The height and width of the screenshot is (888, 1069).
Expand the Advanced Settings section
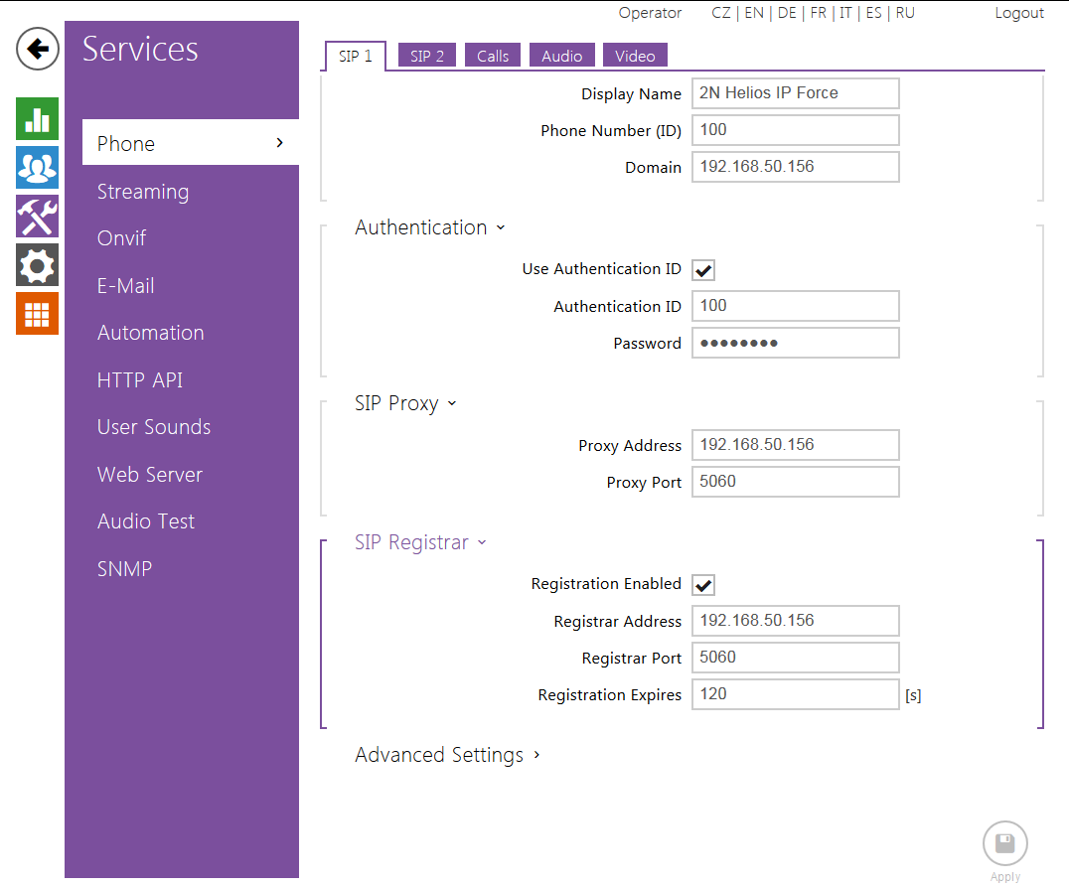click(x=447, y=755)
